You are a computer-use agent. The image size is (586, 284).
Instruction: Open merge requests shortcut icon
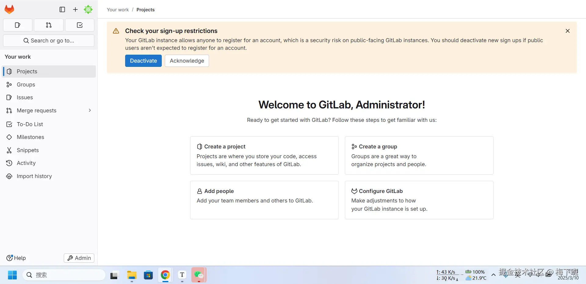click(49, 25)
